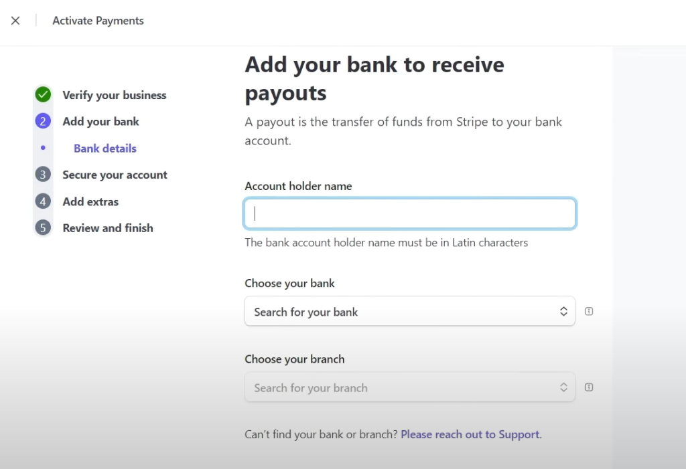Select the Bank details step

click(105, 148)
